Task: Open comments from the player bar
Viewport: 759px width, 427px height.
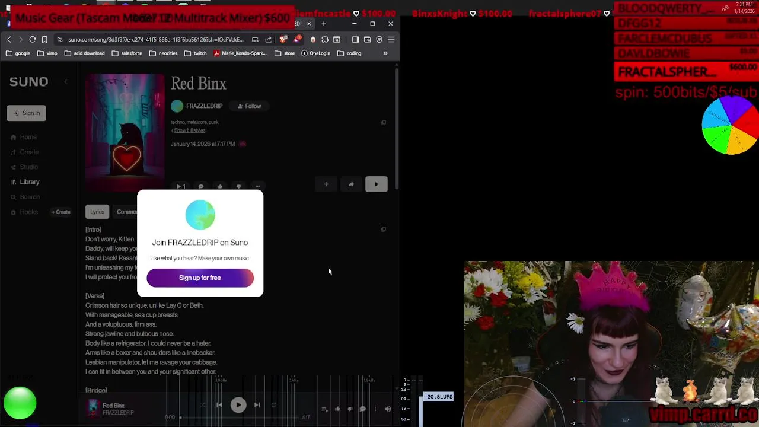Action: coord(363,409)
